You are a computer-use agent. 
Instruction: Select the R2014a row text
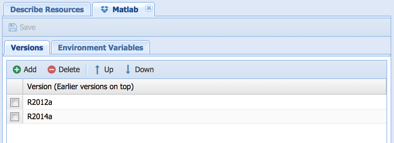(x=39, y=117)
